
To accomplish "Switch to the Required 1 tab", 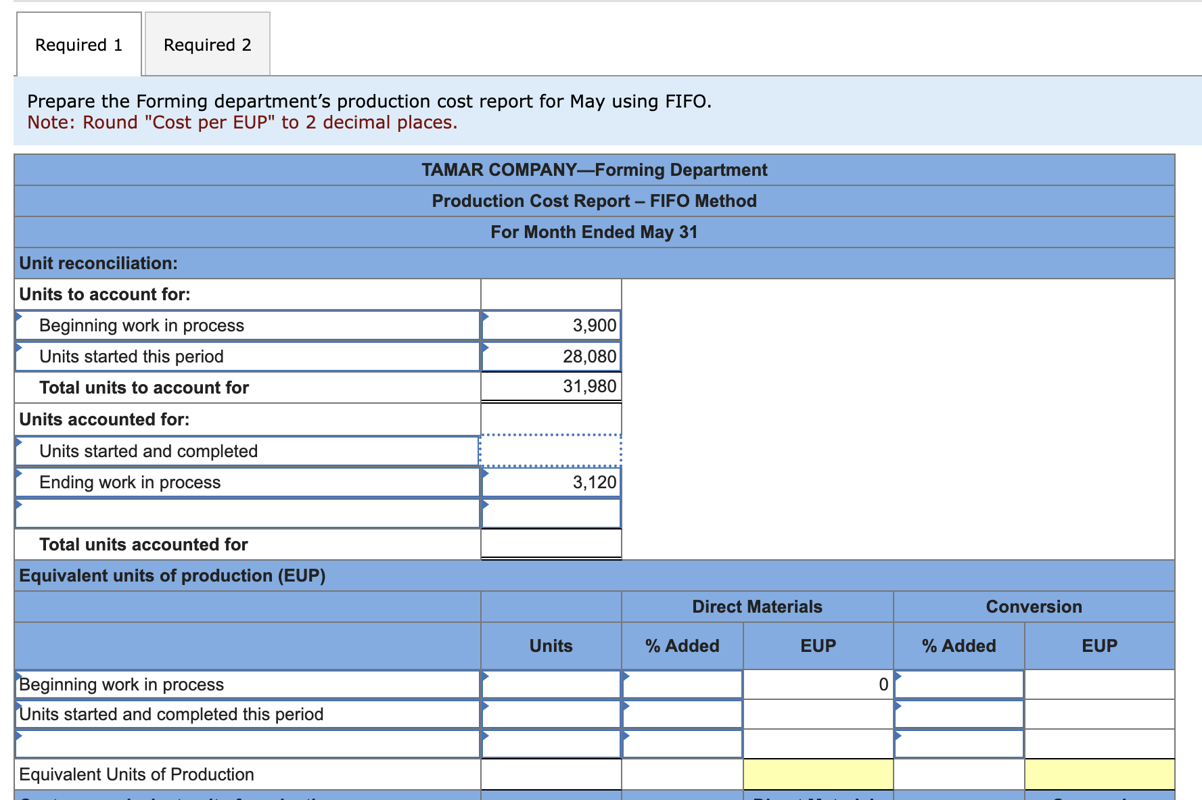I will 78,45.
